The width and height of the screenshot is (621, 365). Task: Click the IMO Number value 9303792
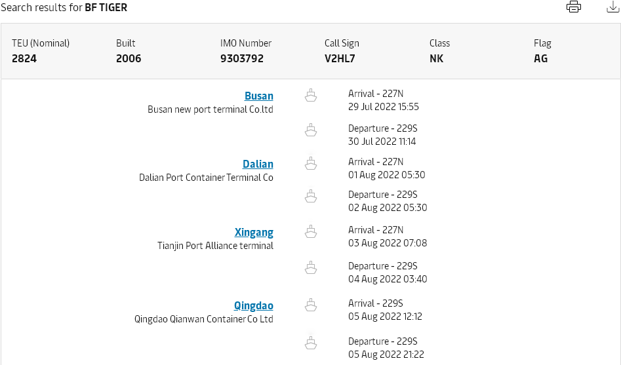(242, 58)
